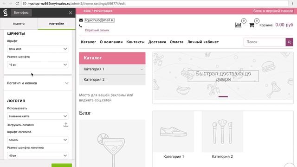297x167 pixels.
Task: Click the browser address bar URL
Action: coord(77,3)
